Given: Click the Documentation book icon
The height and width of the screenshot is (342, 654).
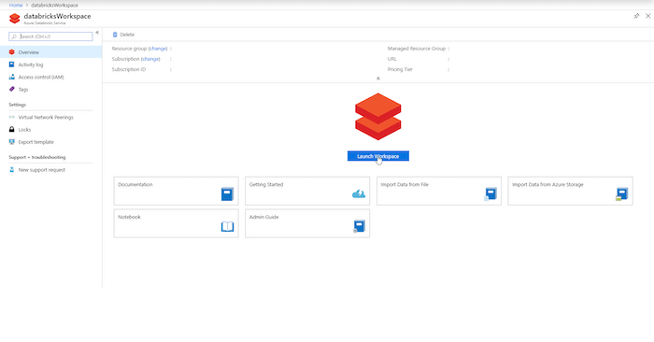Looking at the screenshot, I should click(x=227, y=194).
